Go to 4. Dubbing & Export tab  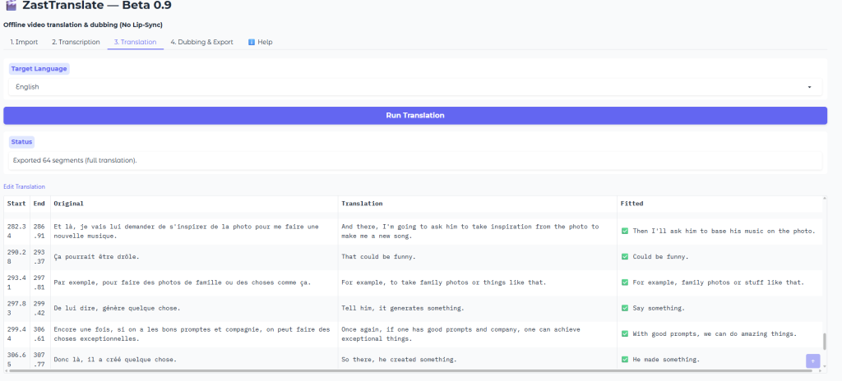[201, 42]
